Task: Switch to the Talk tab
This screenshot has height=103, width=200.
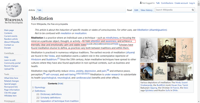Action: click(39, 10)
